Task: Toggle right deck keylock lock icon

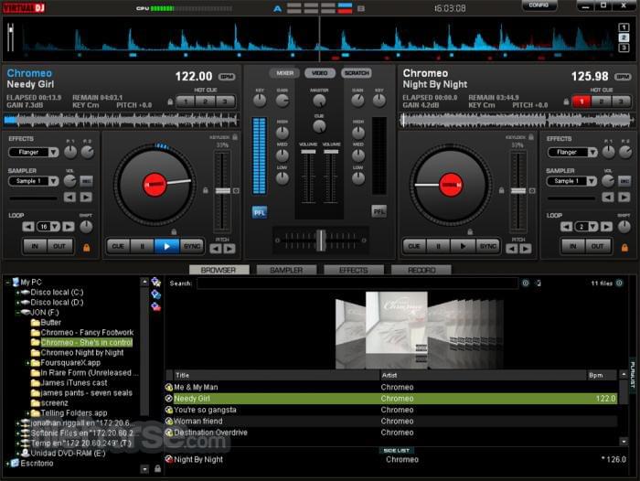Action: [x=531, y=137]
